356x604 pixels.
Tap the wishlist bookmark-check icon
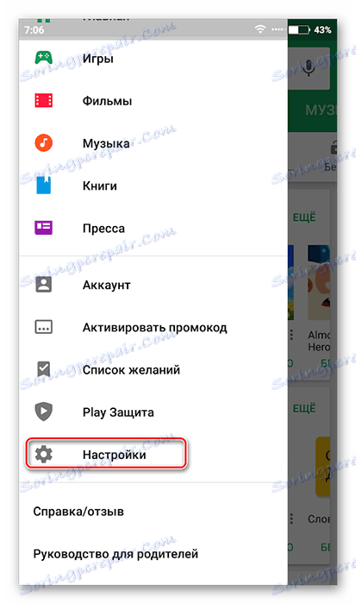[x=43, y=369]
